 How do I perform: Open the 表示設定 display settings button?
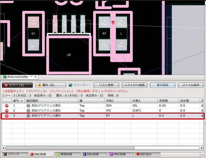tap(162, 85)
